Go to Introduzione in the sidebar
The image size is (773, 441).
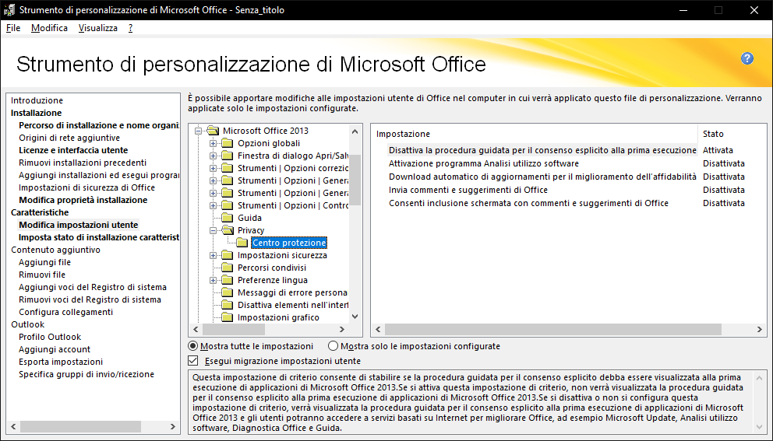pyautogui.click(x=37, y=100)
